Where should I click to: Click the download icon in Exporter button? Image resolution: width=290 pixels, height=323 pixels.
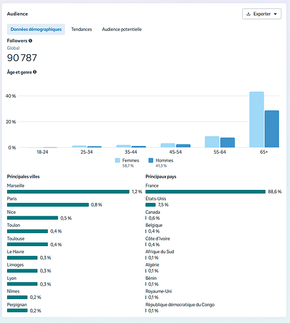coord(249,14)
